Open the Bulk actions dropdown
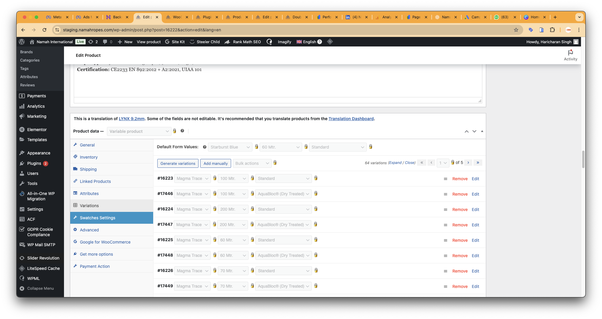602x319 pixels. [252, 163]
